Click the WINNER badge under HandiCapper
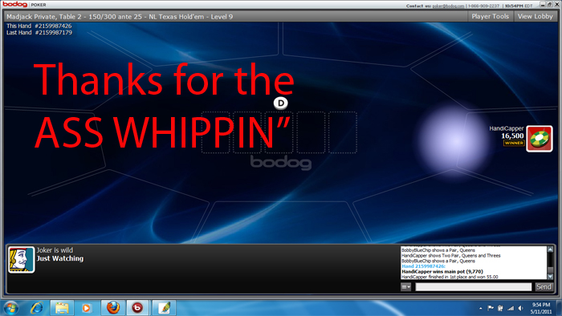The width and height of the screenshot is (562, 316). (x=514, y=143)
